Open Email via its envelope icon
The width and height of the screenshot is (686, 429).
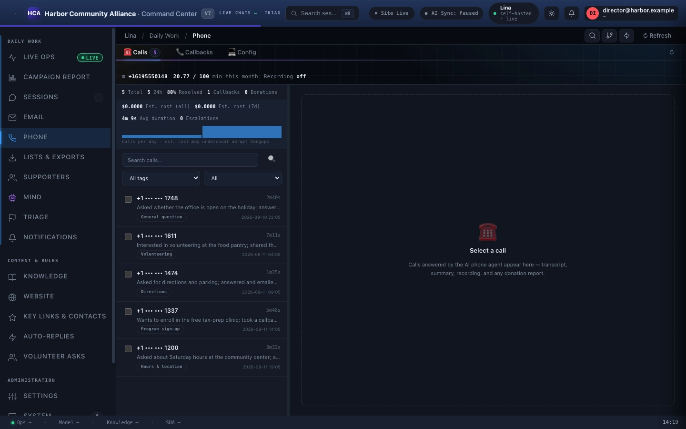(x=12, y=117)
